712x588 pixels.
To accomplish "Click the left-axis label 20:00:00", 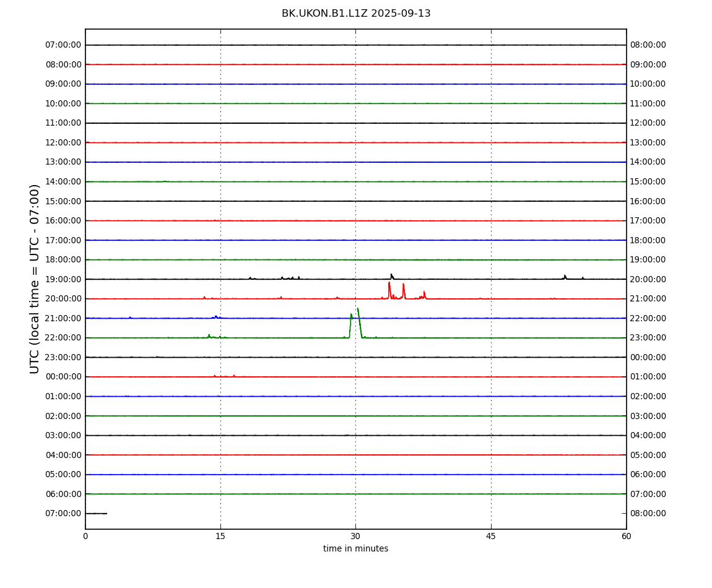I will 63,299.
